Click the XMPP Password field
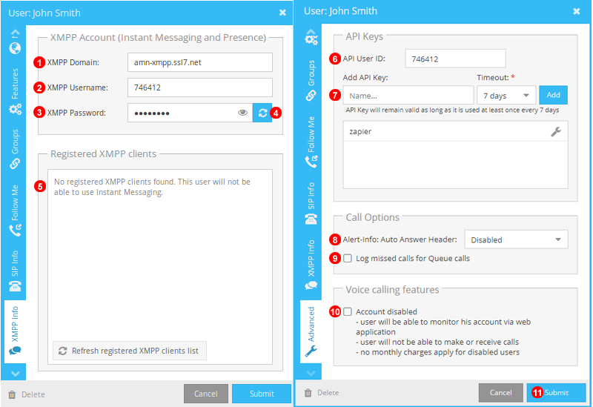 [190, 113]
